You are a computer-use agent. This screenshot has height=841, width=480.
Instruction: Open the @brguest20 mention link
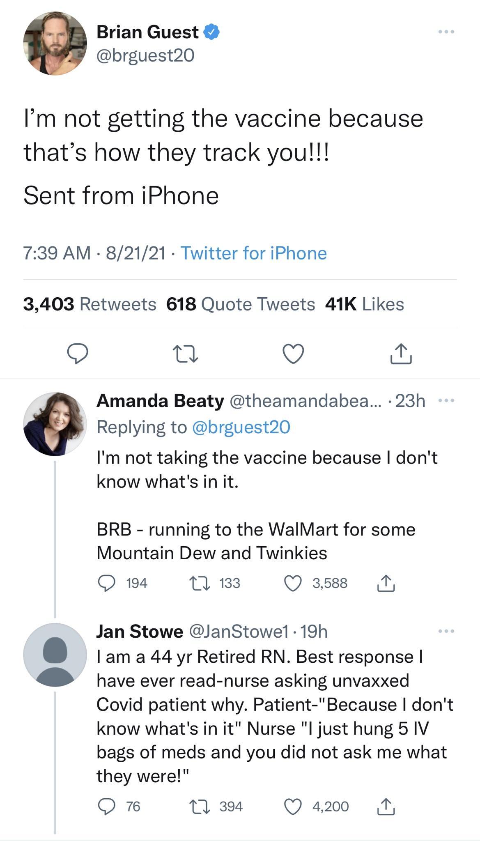click(x=241, y=427)
